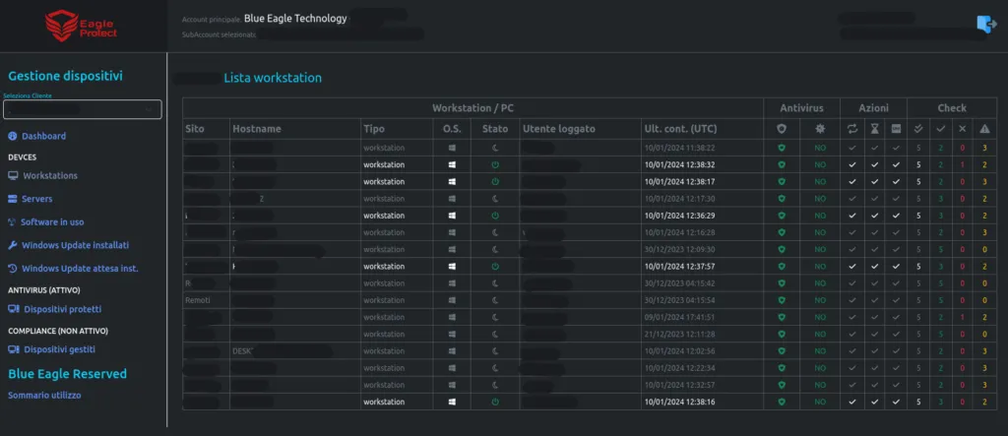The width and height of the screenshot is (1008, 436).
Task: Click Windows OS icon in row 21/12/2023 12:11:28
Action: [452, 334]
